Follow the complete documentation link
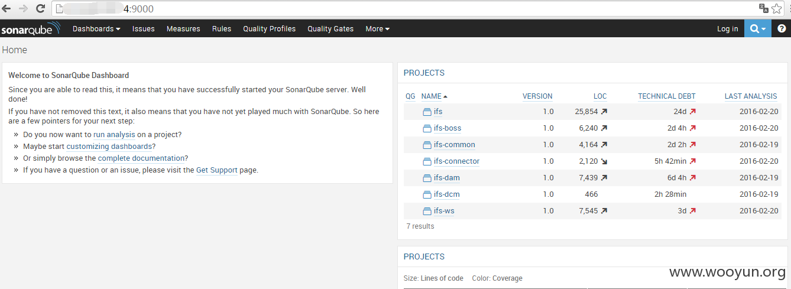Image resolution: width=791 pixels, height=289 pixels. (x=141, y=158)
